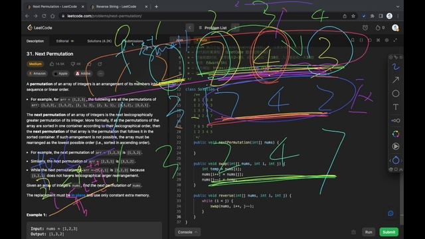The height and width of the screenshot is (239, 425).
Task: Switch to Reverse String browser tab
Action: (x=116, y=7)
